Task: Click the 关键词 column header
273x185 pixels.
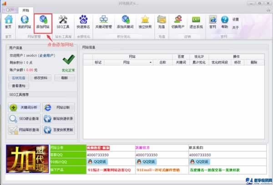Action: (x=181, y=62)
